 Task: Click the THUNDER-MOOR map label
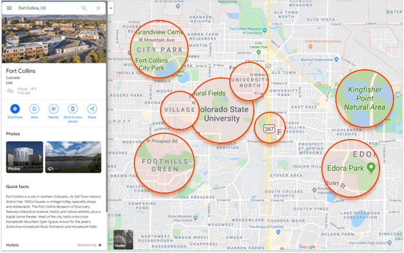tap(286, 221)
